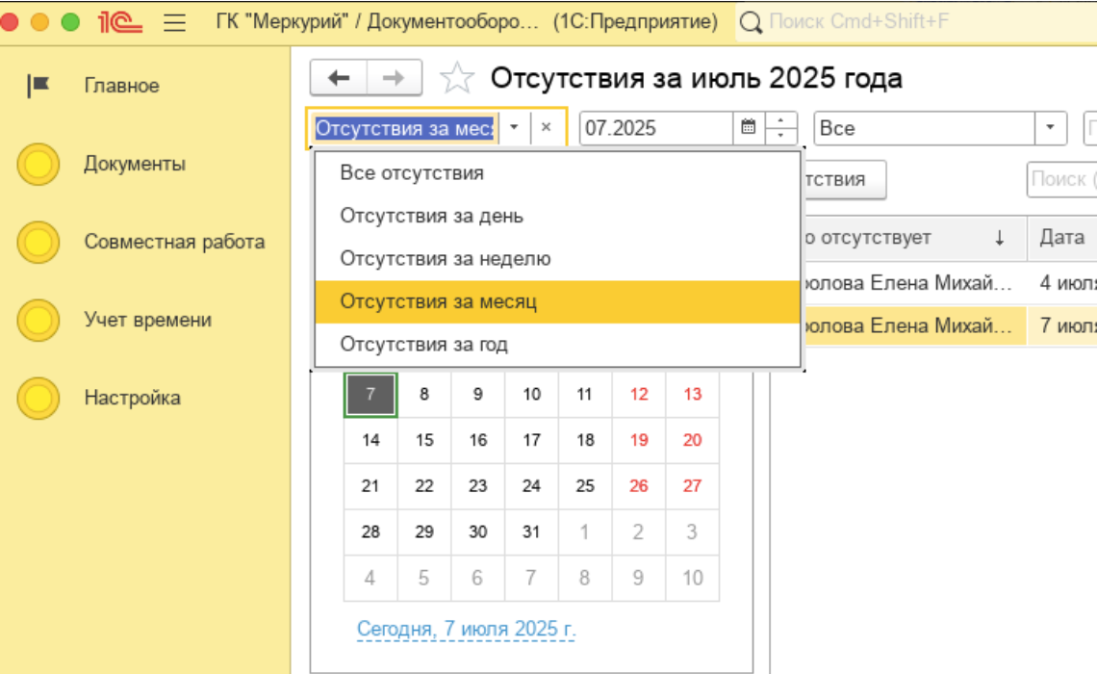The image size is (1097, 674).
Task: Expand the Все filter dropdown arrow
Action: pos(1050,127)
